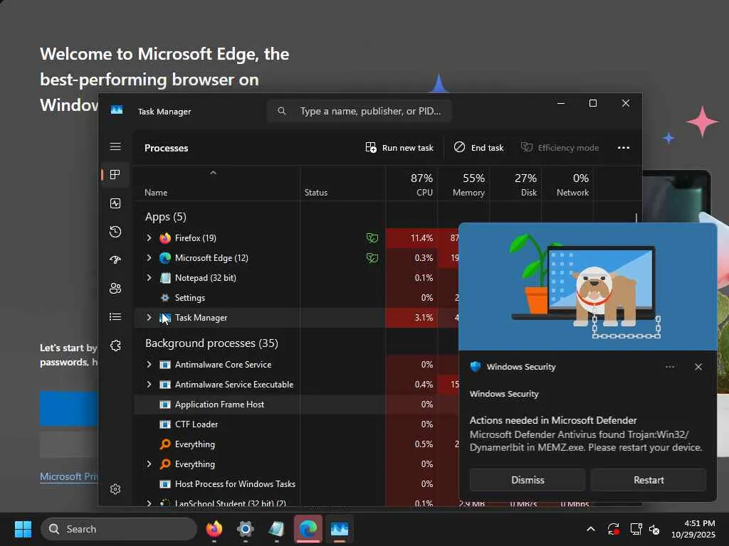This screenshot has height=546, width=729.
Task: Open the more options ellipsis in Task Manager
Action: click(x=624, y=148)
